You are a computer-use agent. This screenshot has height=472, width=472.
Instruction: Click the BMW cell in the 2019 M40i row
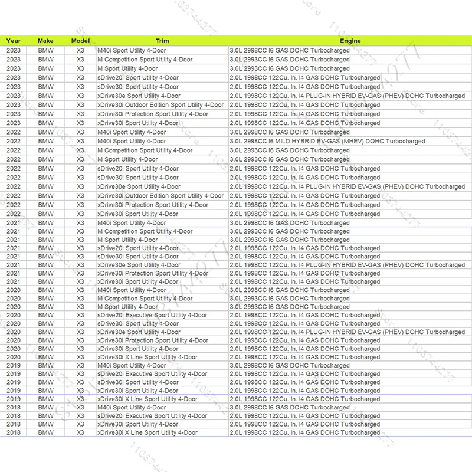pos(45,366)
